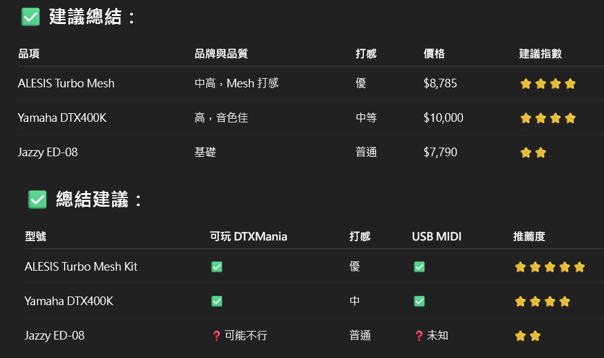The image size is (604, 358).
Task: Click DTXMania checkmark for Yamaha DTX400K
Action: coord(217,301)
